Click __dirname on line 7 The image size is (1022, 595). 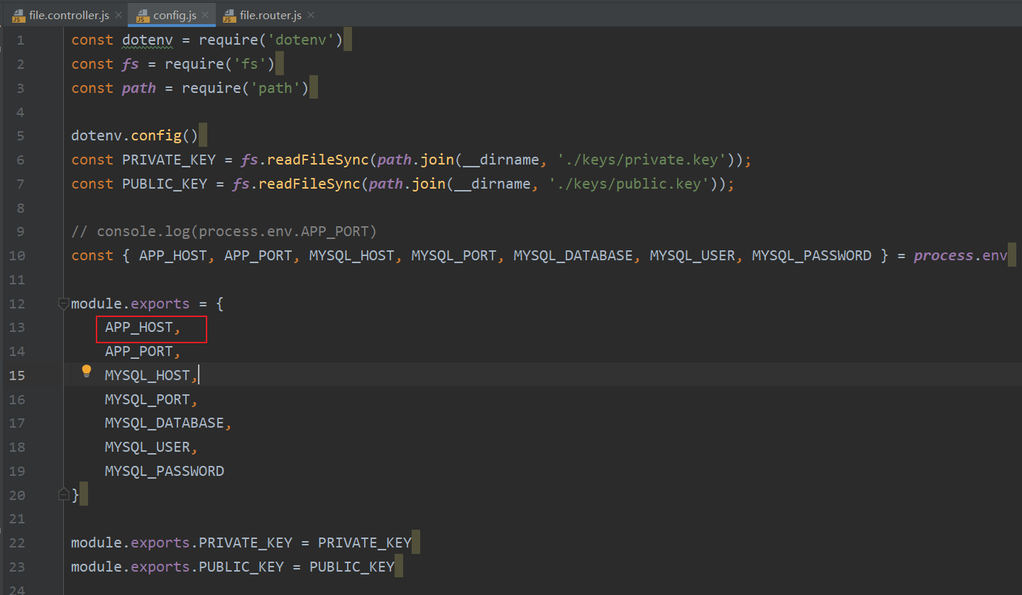point(493,184)
